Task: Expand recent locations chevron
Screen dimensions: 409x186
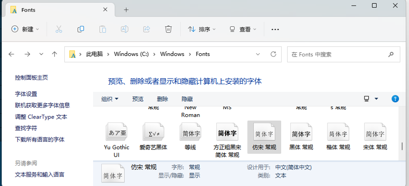Action: [41, 54]
